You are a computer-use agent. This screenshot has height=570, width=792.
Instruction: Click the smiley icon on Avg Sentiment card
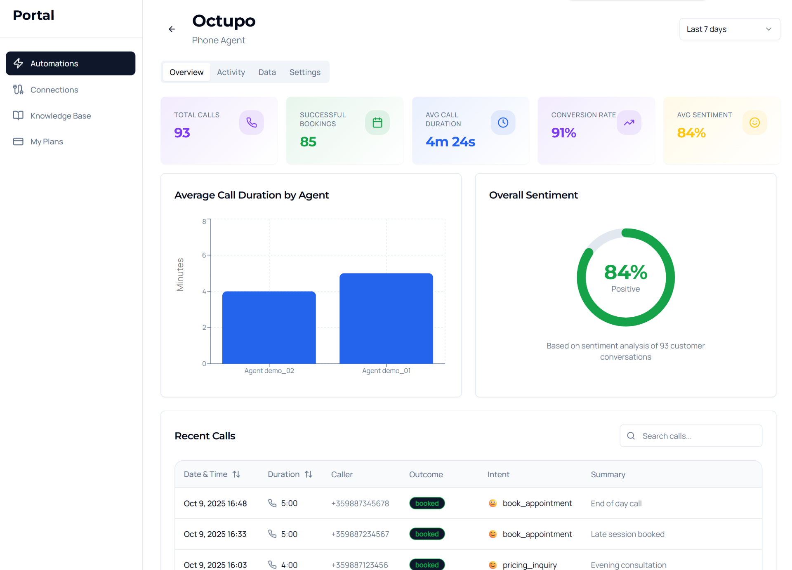click(x=754, y=122)
